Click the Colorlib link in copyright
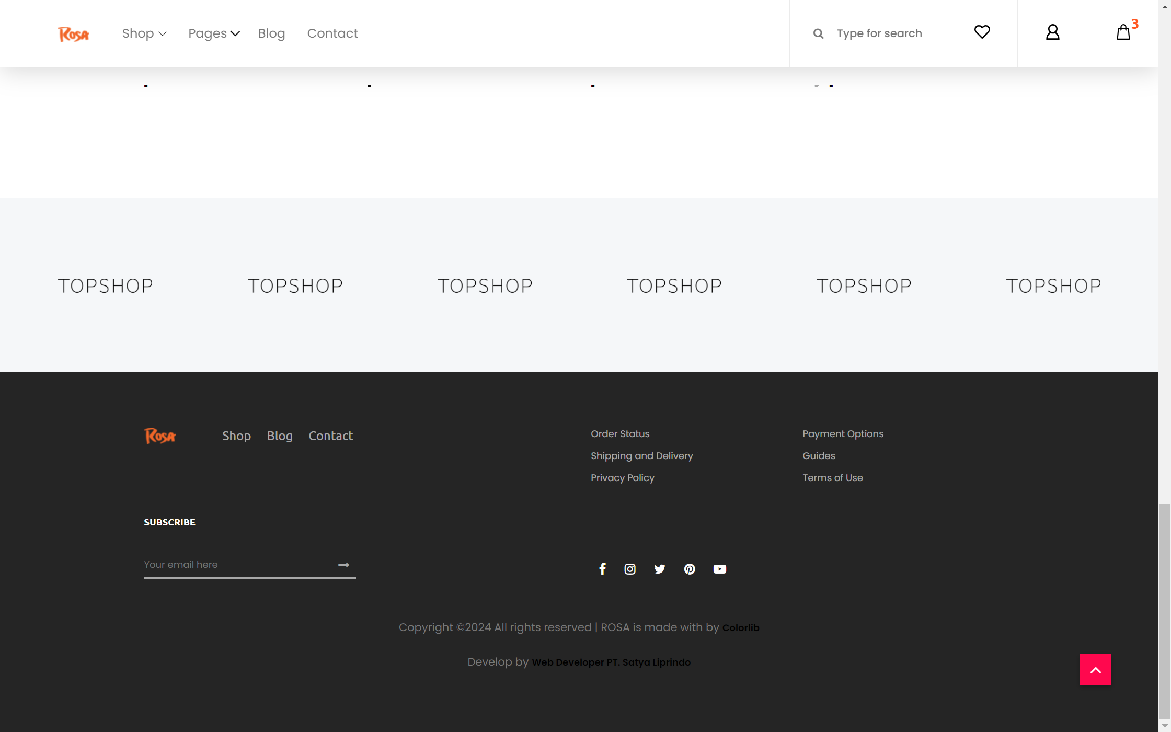 tap(740, 627)
